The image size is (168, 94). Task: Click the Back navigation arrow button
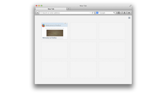tap(37, 13)
